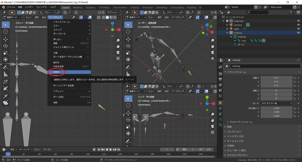Screen dimensions: 302x162
Task: Select the Annotate tool in front viewport
Action: coord(6,67)
